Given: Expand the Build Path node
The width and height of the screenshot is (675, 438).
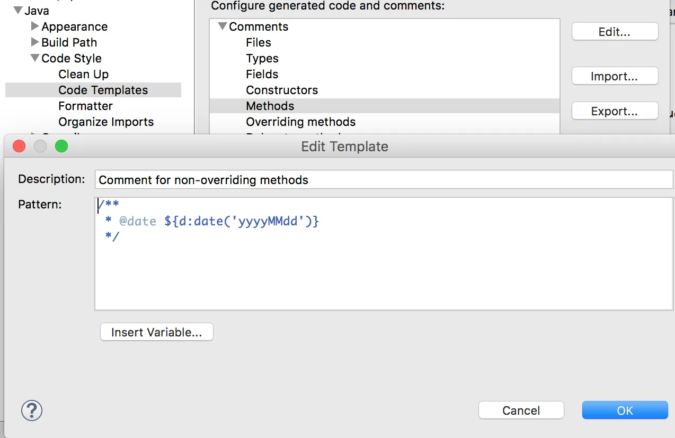Looking at the screenshot, I should [35, 42].
